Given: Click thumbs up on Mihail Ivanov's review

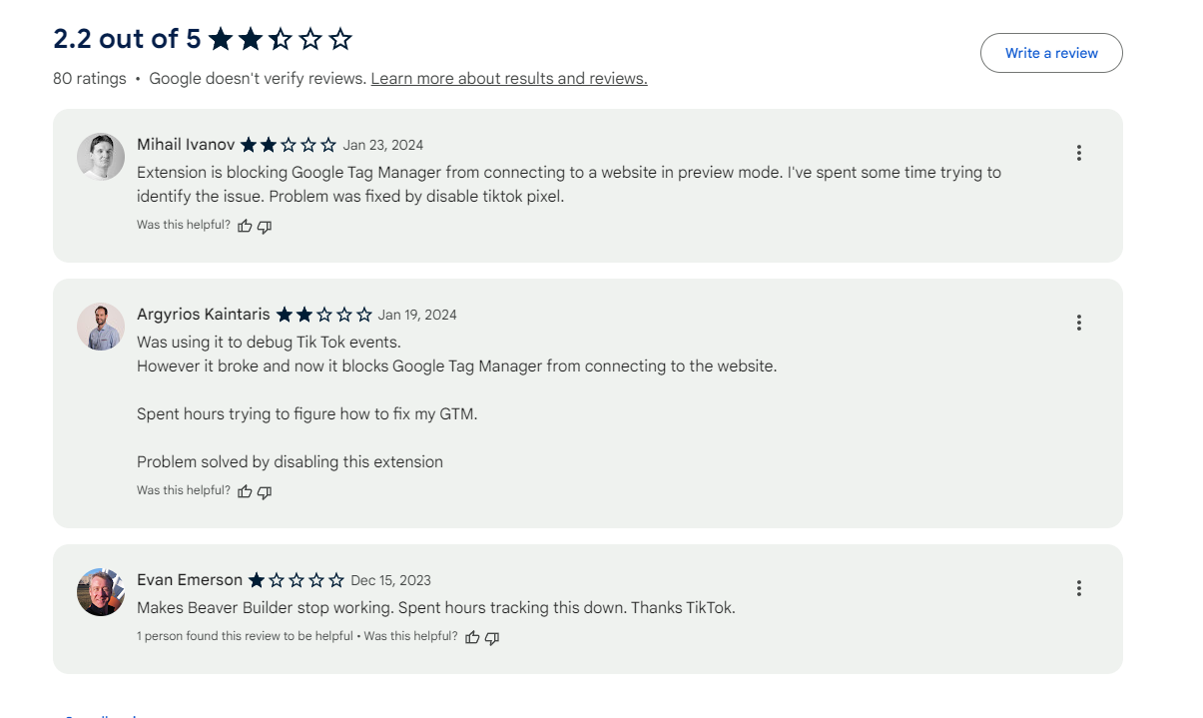Looking at the screenshot, I should point(246,226).
